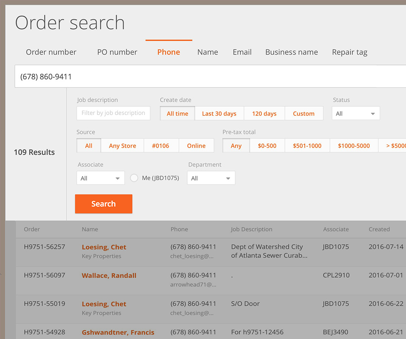Choose the Custom create date option
The image size is (406, 339).
point(304,114)
